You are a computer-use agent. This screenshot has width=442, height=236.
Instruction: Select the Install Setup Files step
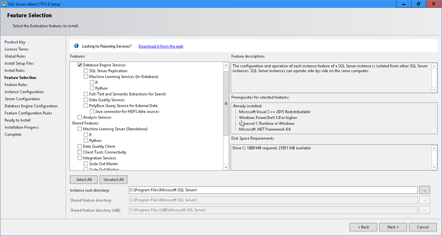click(19, 63)
